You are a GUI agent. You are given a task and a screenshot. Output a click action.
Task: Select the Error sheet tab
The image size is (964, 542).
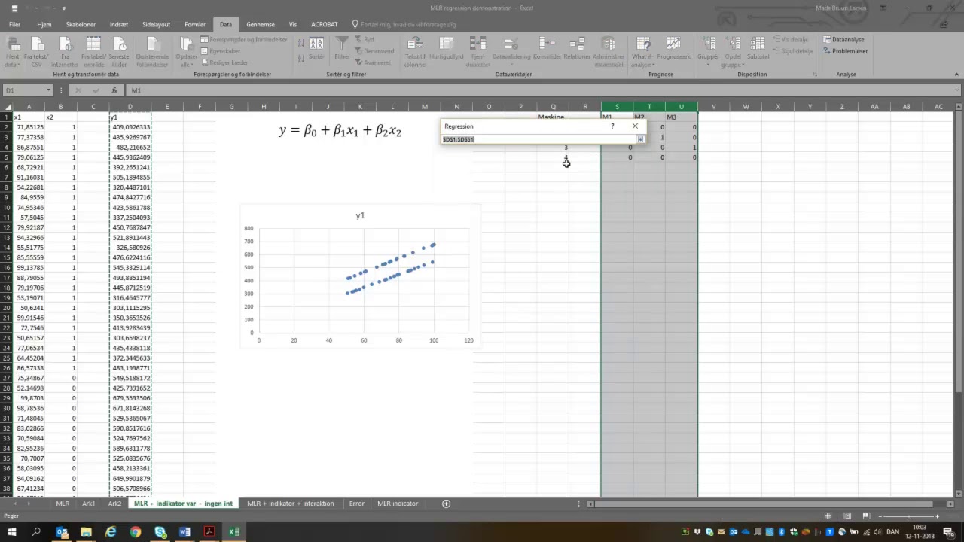click(x=356, y=504)
